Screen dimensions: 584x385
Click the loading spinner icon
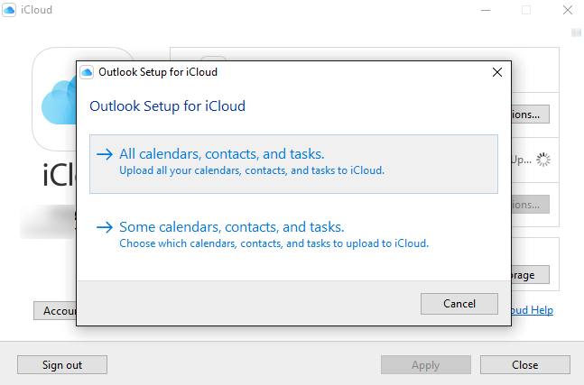pos(542,159)
